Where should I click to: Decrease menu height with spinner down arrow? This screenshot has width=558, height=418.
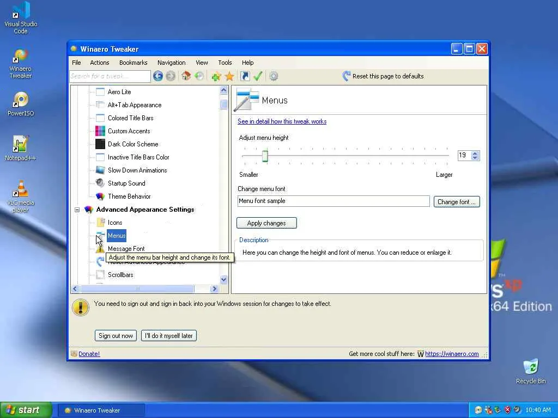coord(475,157)
